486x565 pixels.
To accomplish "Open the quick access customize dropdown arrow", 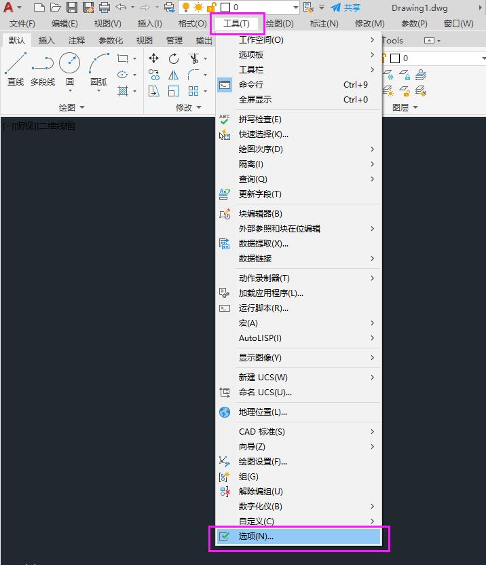I will click(x=322, y=7).
